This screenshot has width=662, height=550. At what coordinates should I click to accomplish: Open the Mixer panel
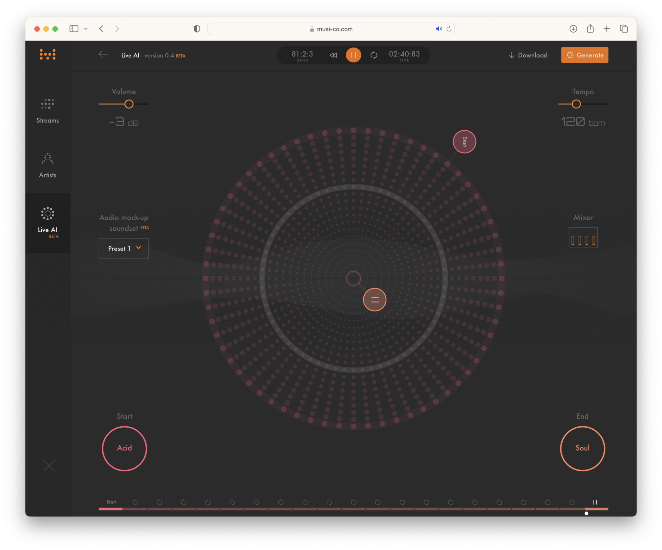click(583, 238)
